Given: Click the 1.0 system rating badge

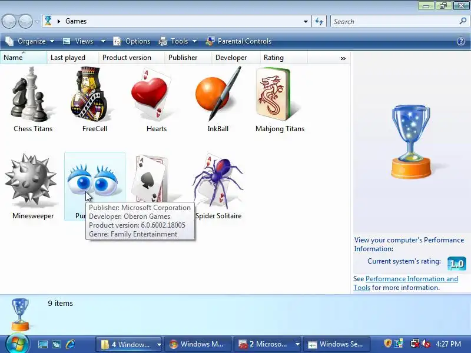Looking at the screenshot, I should click(x=457, y=264).
